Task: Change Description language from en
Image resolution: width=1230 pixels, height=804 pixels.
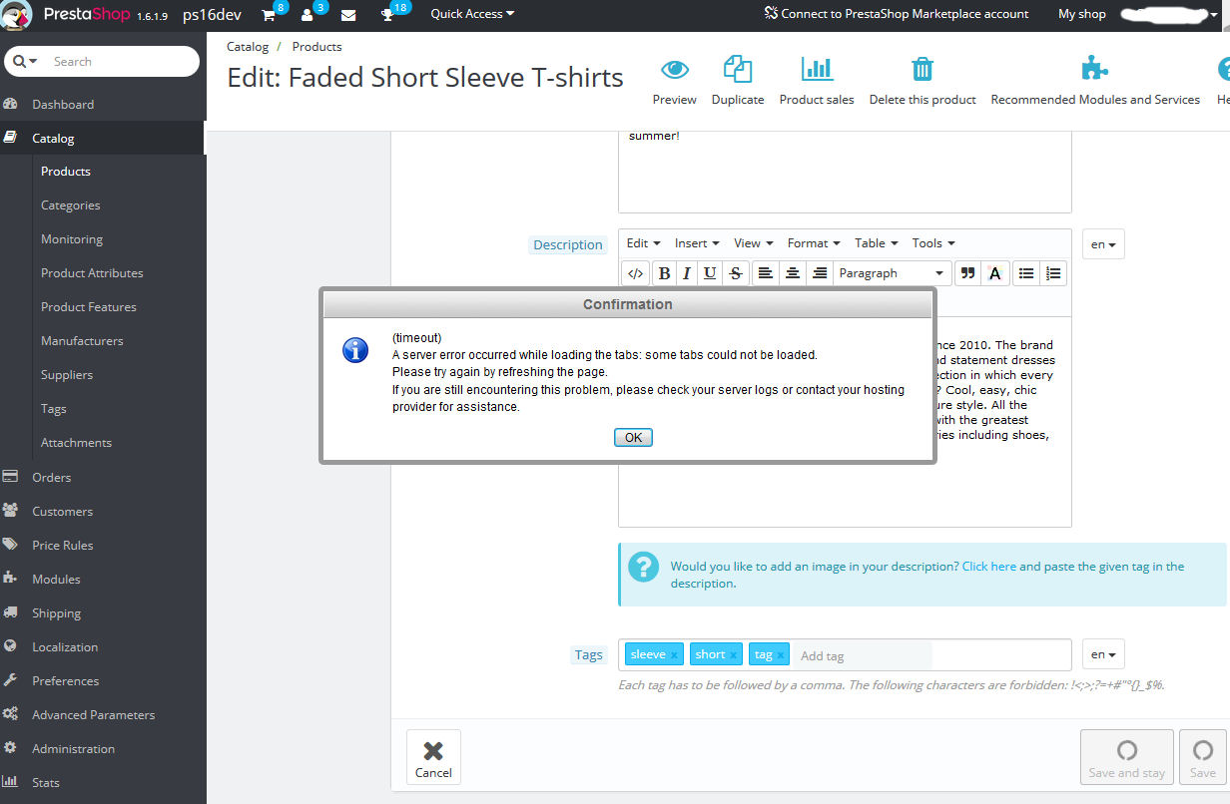Action: [1103, 244]
